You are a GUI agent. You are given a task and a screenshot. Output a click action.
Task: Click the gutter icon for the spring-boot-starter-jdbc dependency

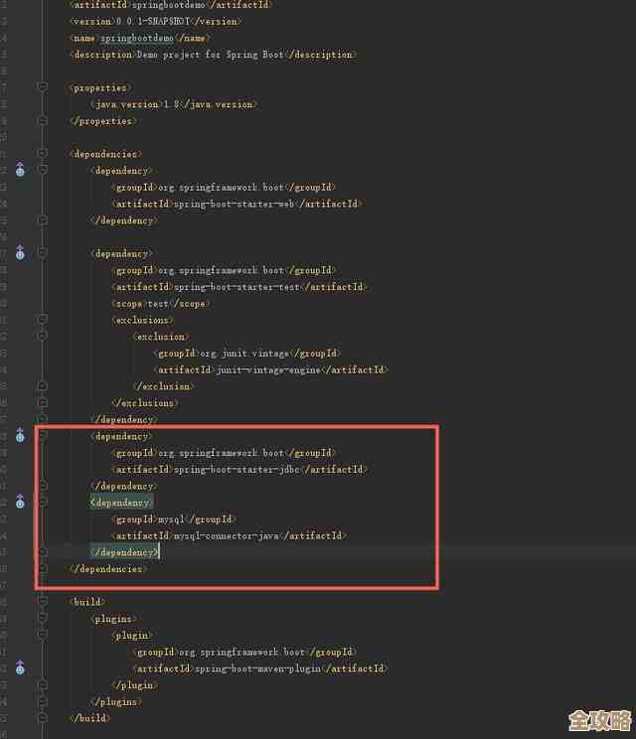click(20, 435)
